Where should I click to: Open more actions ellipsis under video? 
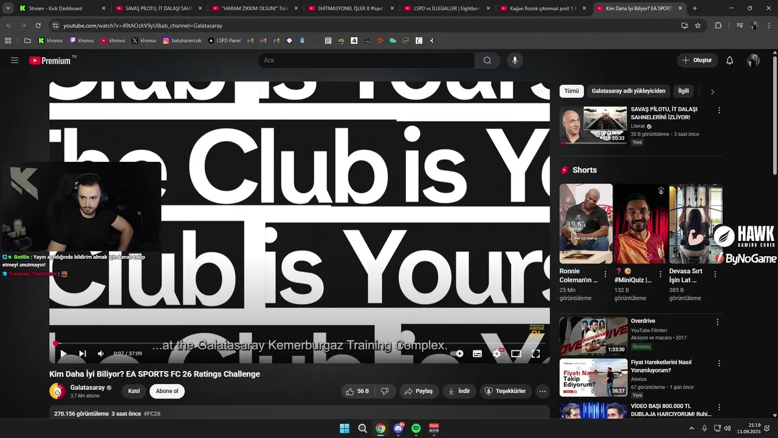pos(542,391)
